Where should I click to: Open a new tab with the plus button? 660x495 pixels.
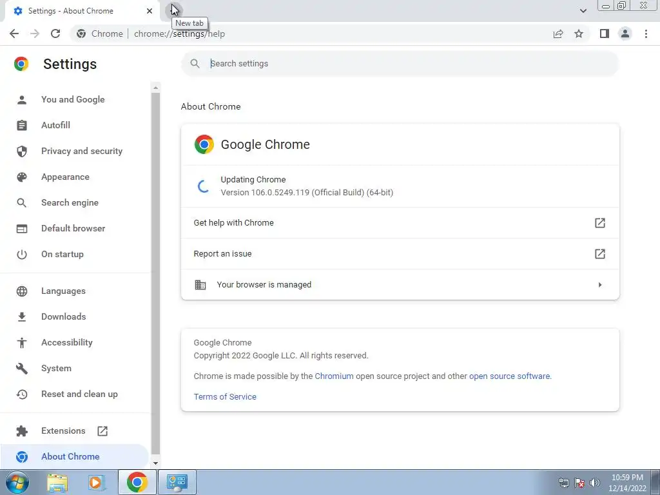[x=175, y=10]
